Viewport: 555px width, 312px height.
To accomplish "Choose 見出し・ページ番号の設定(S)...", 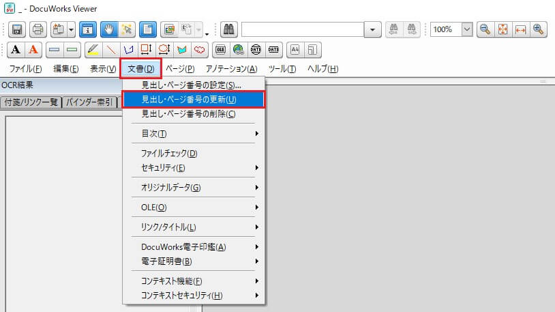I will (194, 85).
